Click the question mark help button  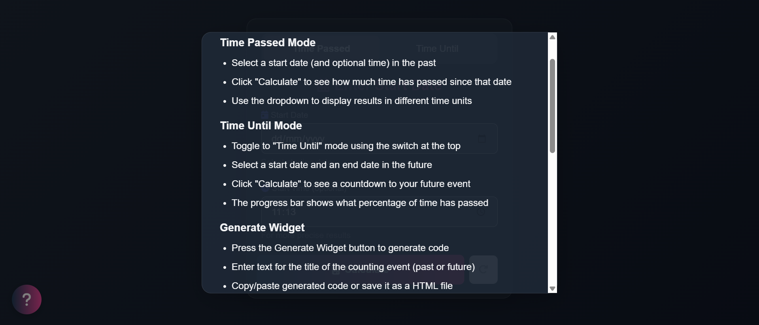26,299
